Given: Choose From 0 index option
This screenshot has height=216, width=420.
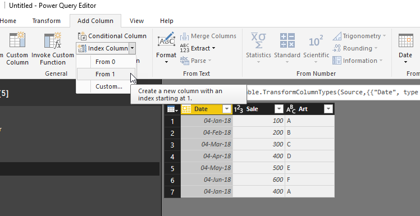Looking at the screenshot, I should [106, 62].
